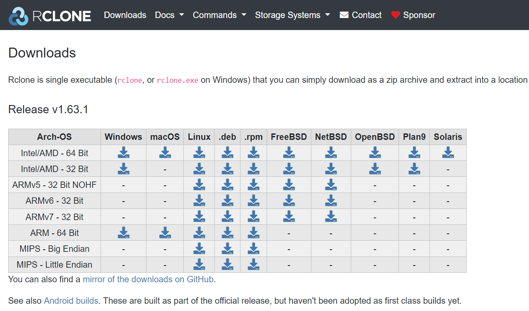
Task: Download Intel/AMD 64 Bit NetBSD build
Action: 331,153
